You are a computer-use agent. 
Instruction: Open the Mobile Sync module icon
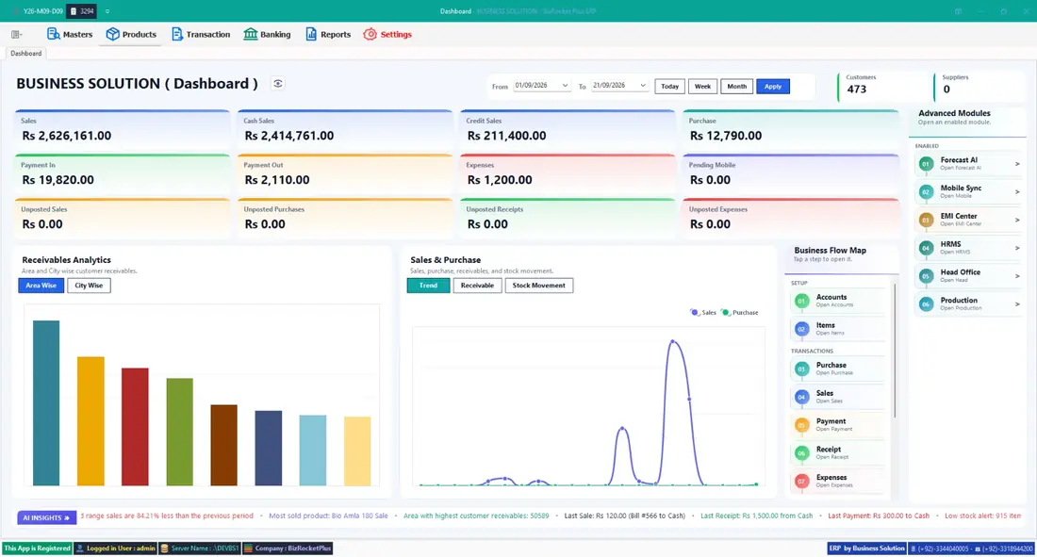coord(926,192)
